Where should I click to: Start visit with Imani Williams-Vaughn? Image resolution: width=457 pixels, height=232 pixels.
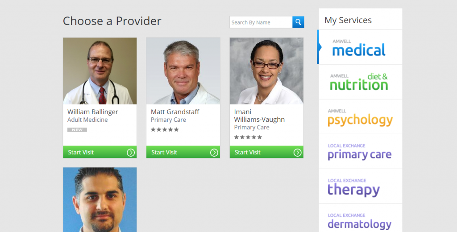click(x=266, y=152)
